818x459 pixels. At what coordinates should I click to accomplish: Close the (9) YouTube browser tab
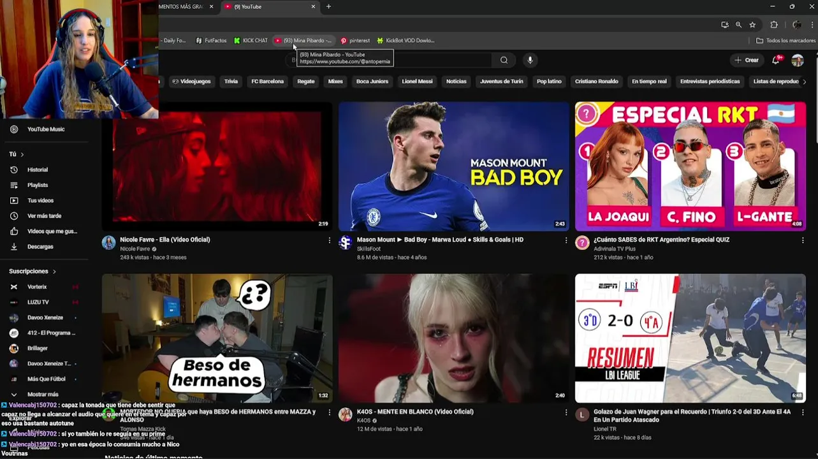[313, 6]
